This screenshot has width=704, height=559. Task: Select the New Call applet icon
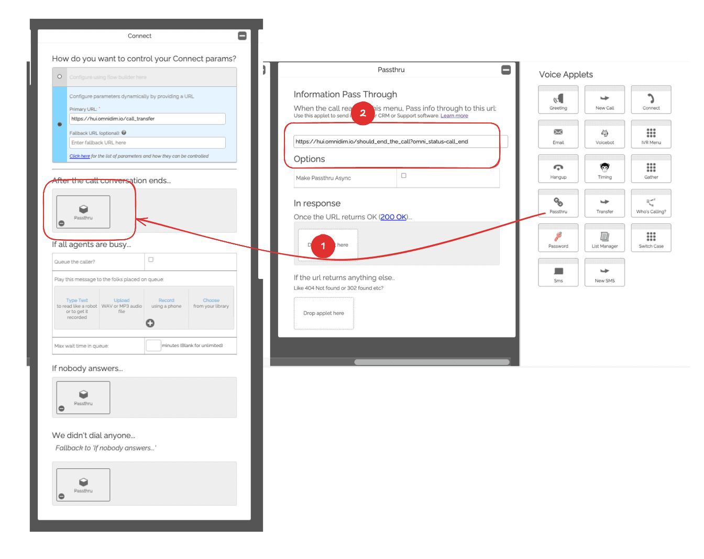(604, 99)
